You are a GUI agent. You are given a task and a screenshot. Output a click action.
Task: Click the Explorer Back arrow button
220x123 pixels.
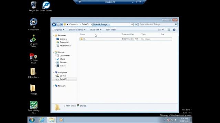tap(54, 24)
